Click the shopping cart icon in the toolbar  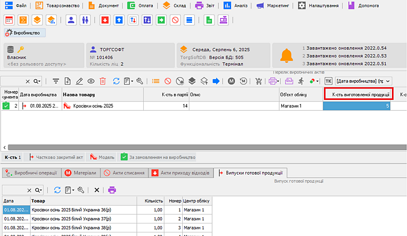point(259,81)
